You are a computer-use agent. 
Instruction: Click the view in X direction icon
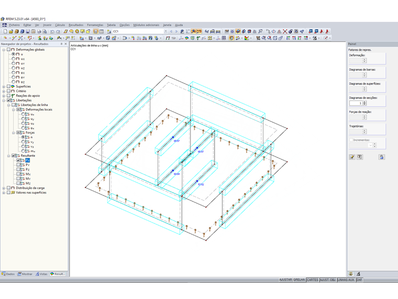coord(289,38)
